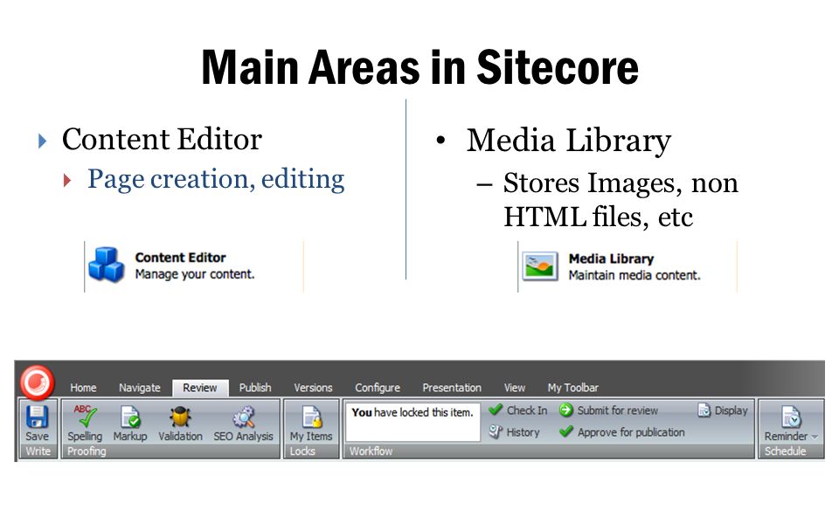Click the 'Media Library' shortcut title
The height and width of the screenshot is (524, 839).
(611, 259)
